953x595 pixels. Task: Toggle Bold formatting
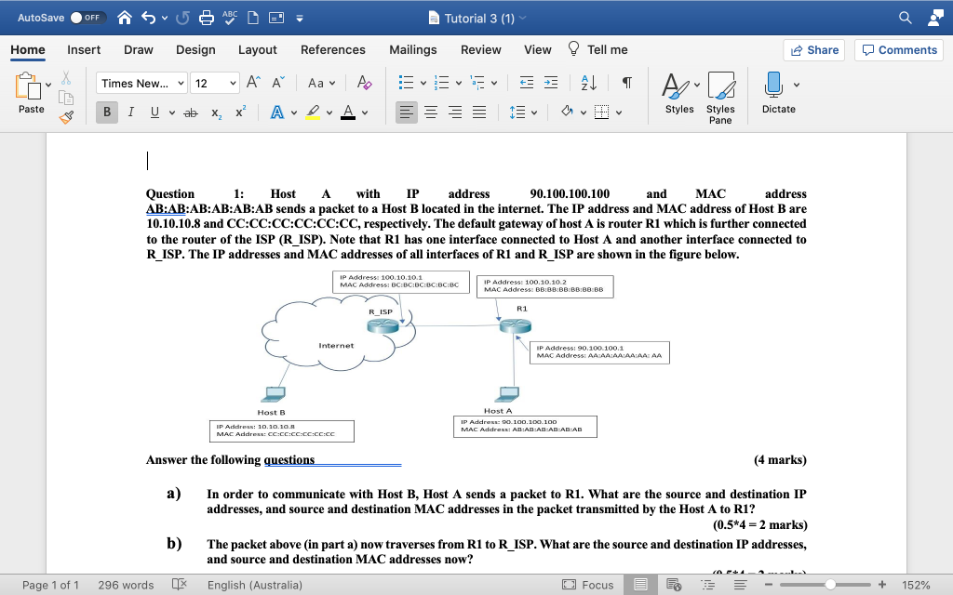point(107,112)
